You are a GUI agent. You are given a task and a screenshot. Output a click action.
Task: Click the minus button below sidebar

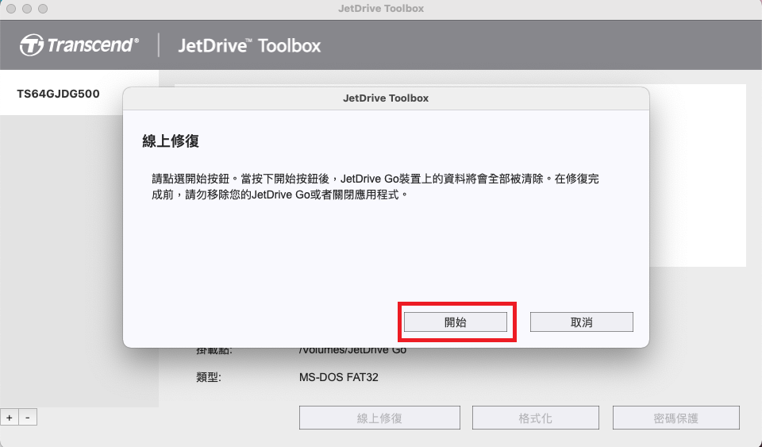pyautogui.click(x=28, y=418)
